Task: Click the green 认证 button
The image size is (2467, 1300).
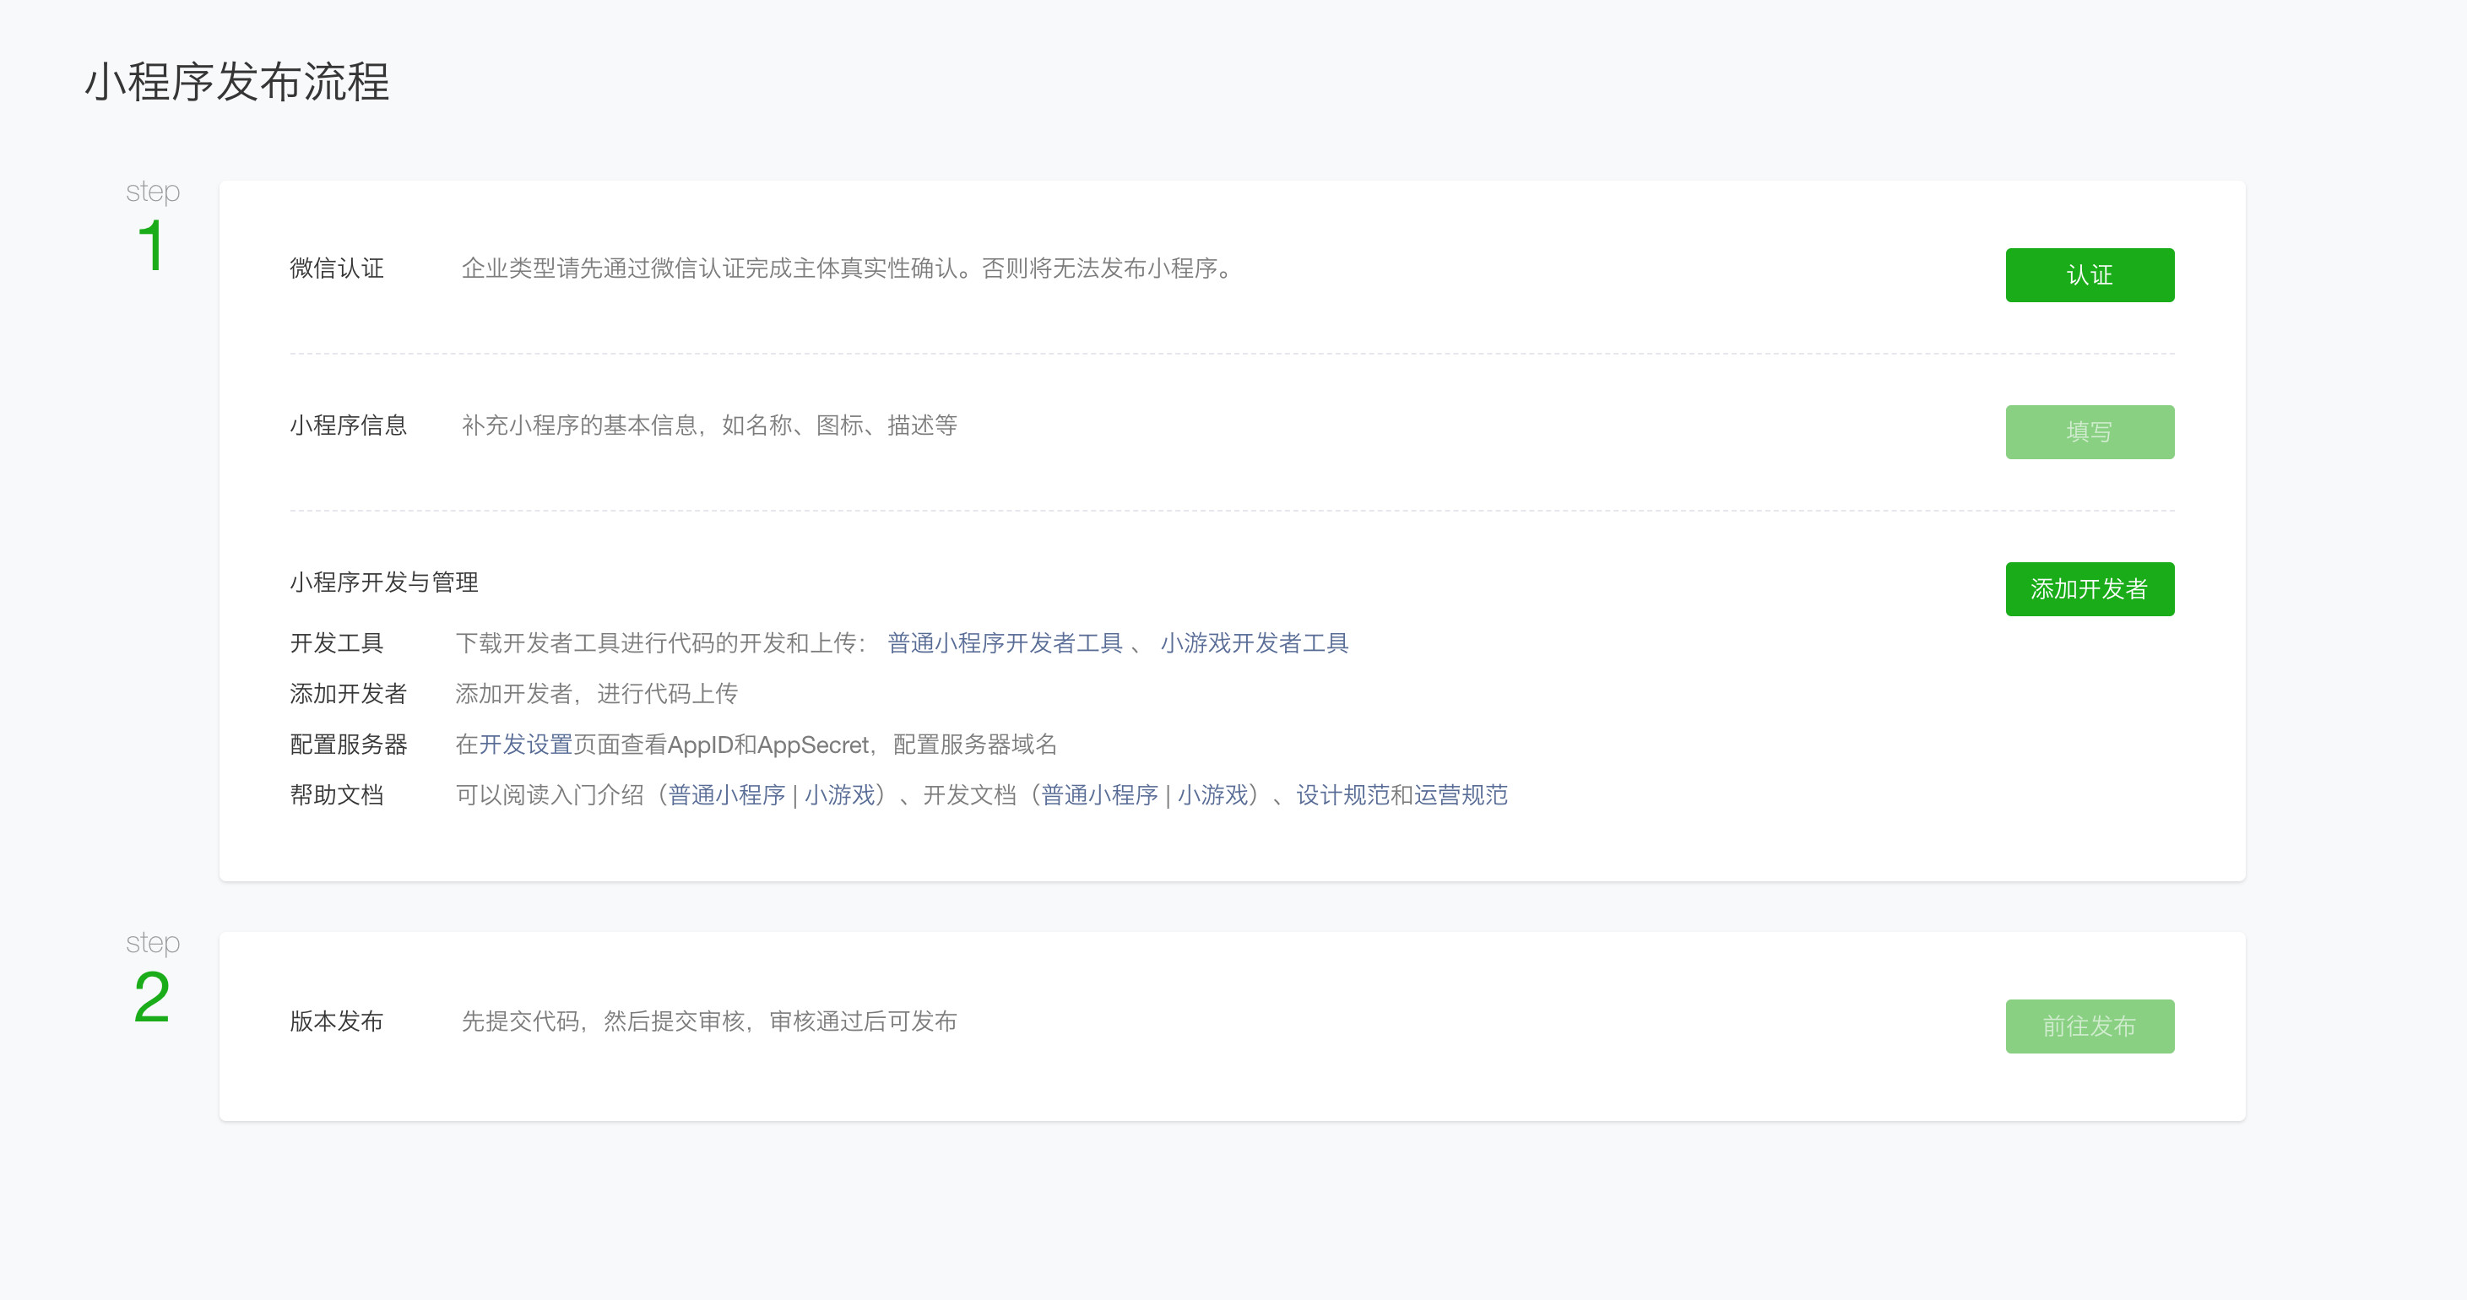Action: (x=2089, y=274)
